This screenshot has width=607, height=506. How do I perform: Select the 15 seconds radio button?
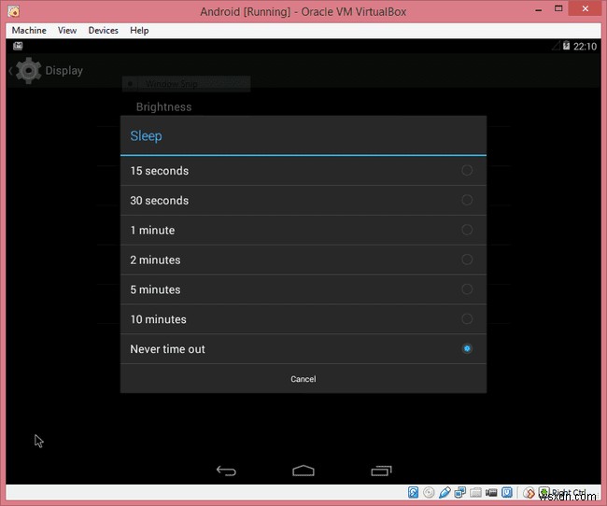pos(467,170)
